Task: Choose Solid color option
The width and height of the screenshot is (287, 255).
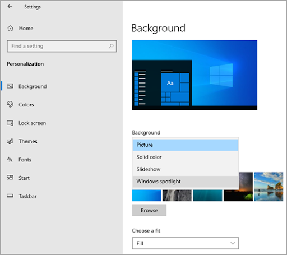Action: click(186, 157)
